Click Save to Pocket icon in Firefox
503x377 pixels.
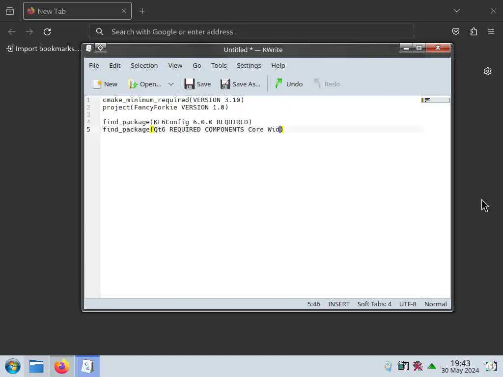point(455,31)
